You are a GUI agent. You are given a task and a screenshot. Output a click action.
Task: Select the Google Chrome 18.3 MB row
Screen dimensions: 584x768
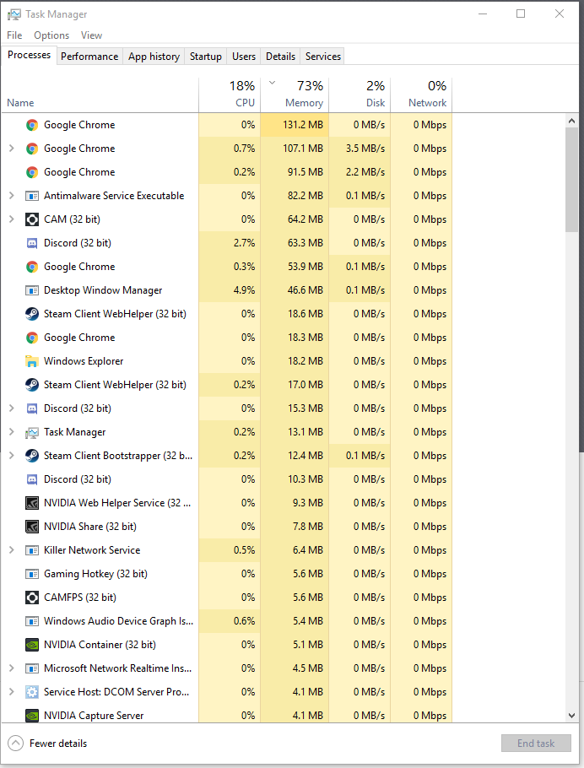click(x=227, y=338)
